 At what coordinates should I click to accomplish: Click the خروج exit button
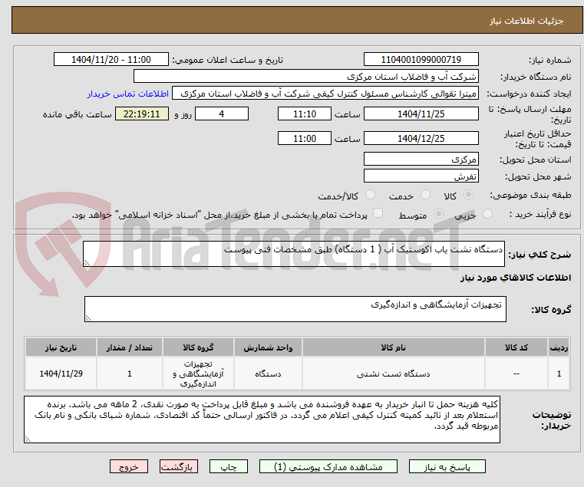click(128, 466)
